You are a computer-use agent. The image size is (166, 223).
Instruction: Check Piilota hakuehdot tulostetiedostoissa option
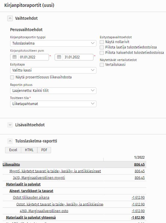[x=102, y=53]
